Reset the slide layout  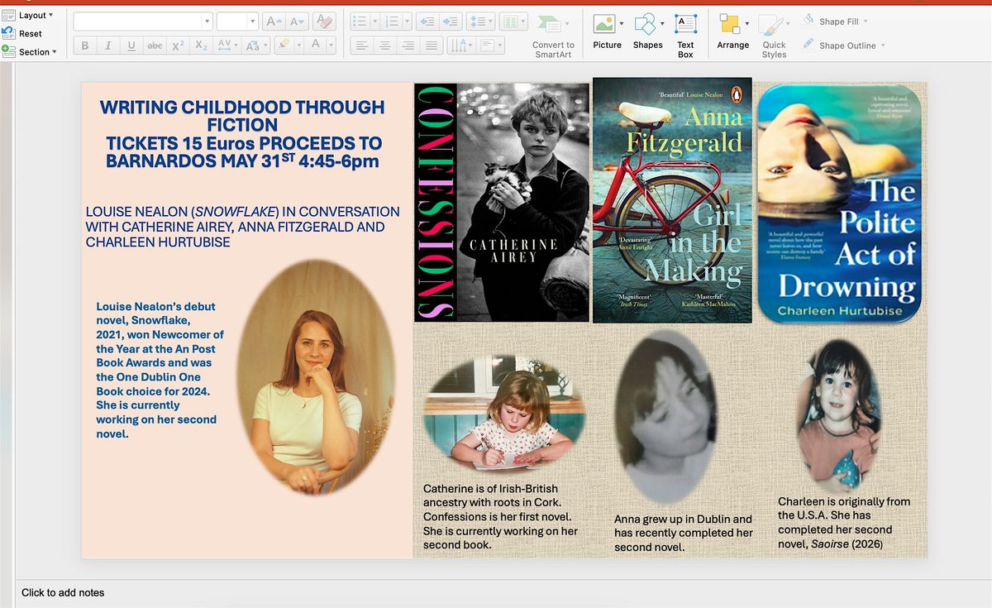pyautogui.click(x=22, y=33)
